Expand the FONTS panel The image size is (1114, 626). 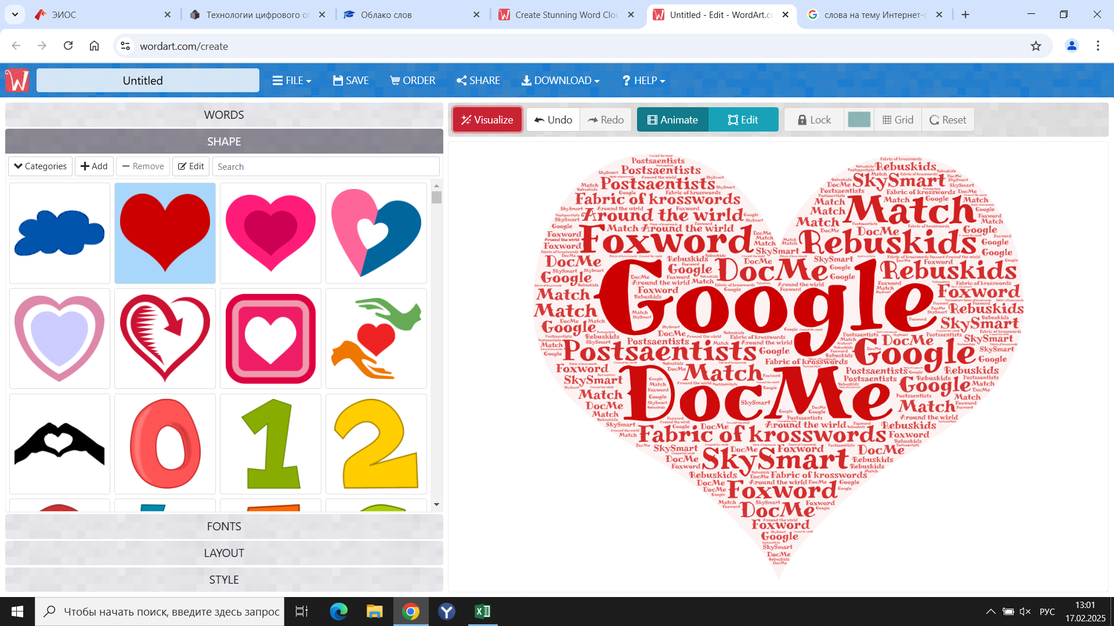pos(224,526)
